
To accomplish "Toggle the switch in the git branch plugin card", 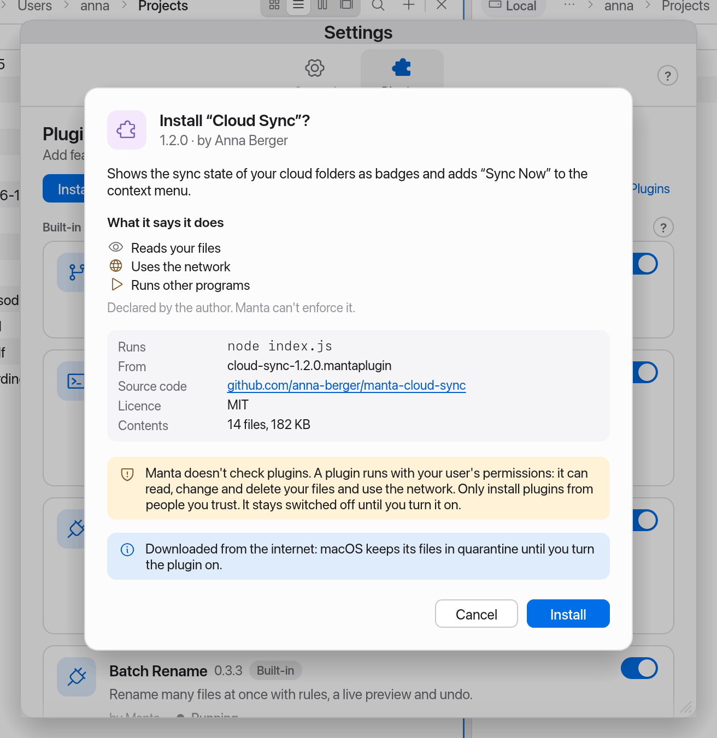I will click(645, 264).
